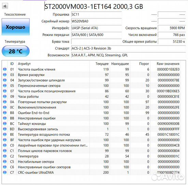
Task: Click status dot for Переназначенные сектора
Action: tap(5, 85)
